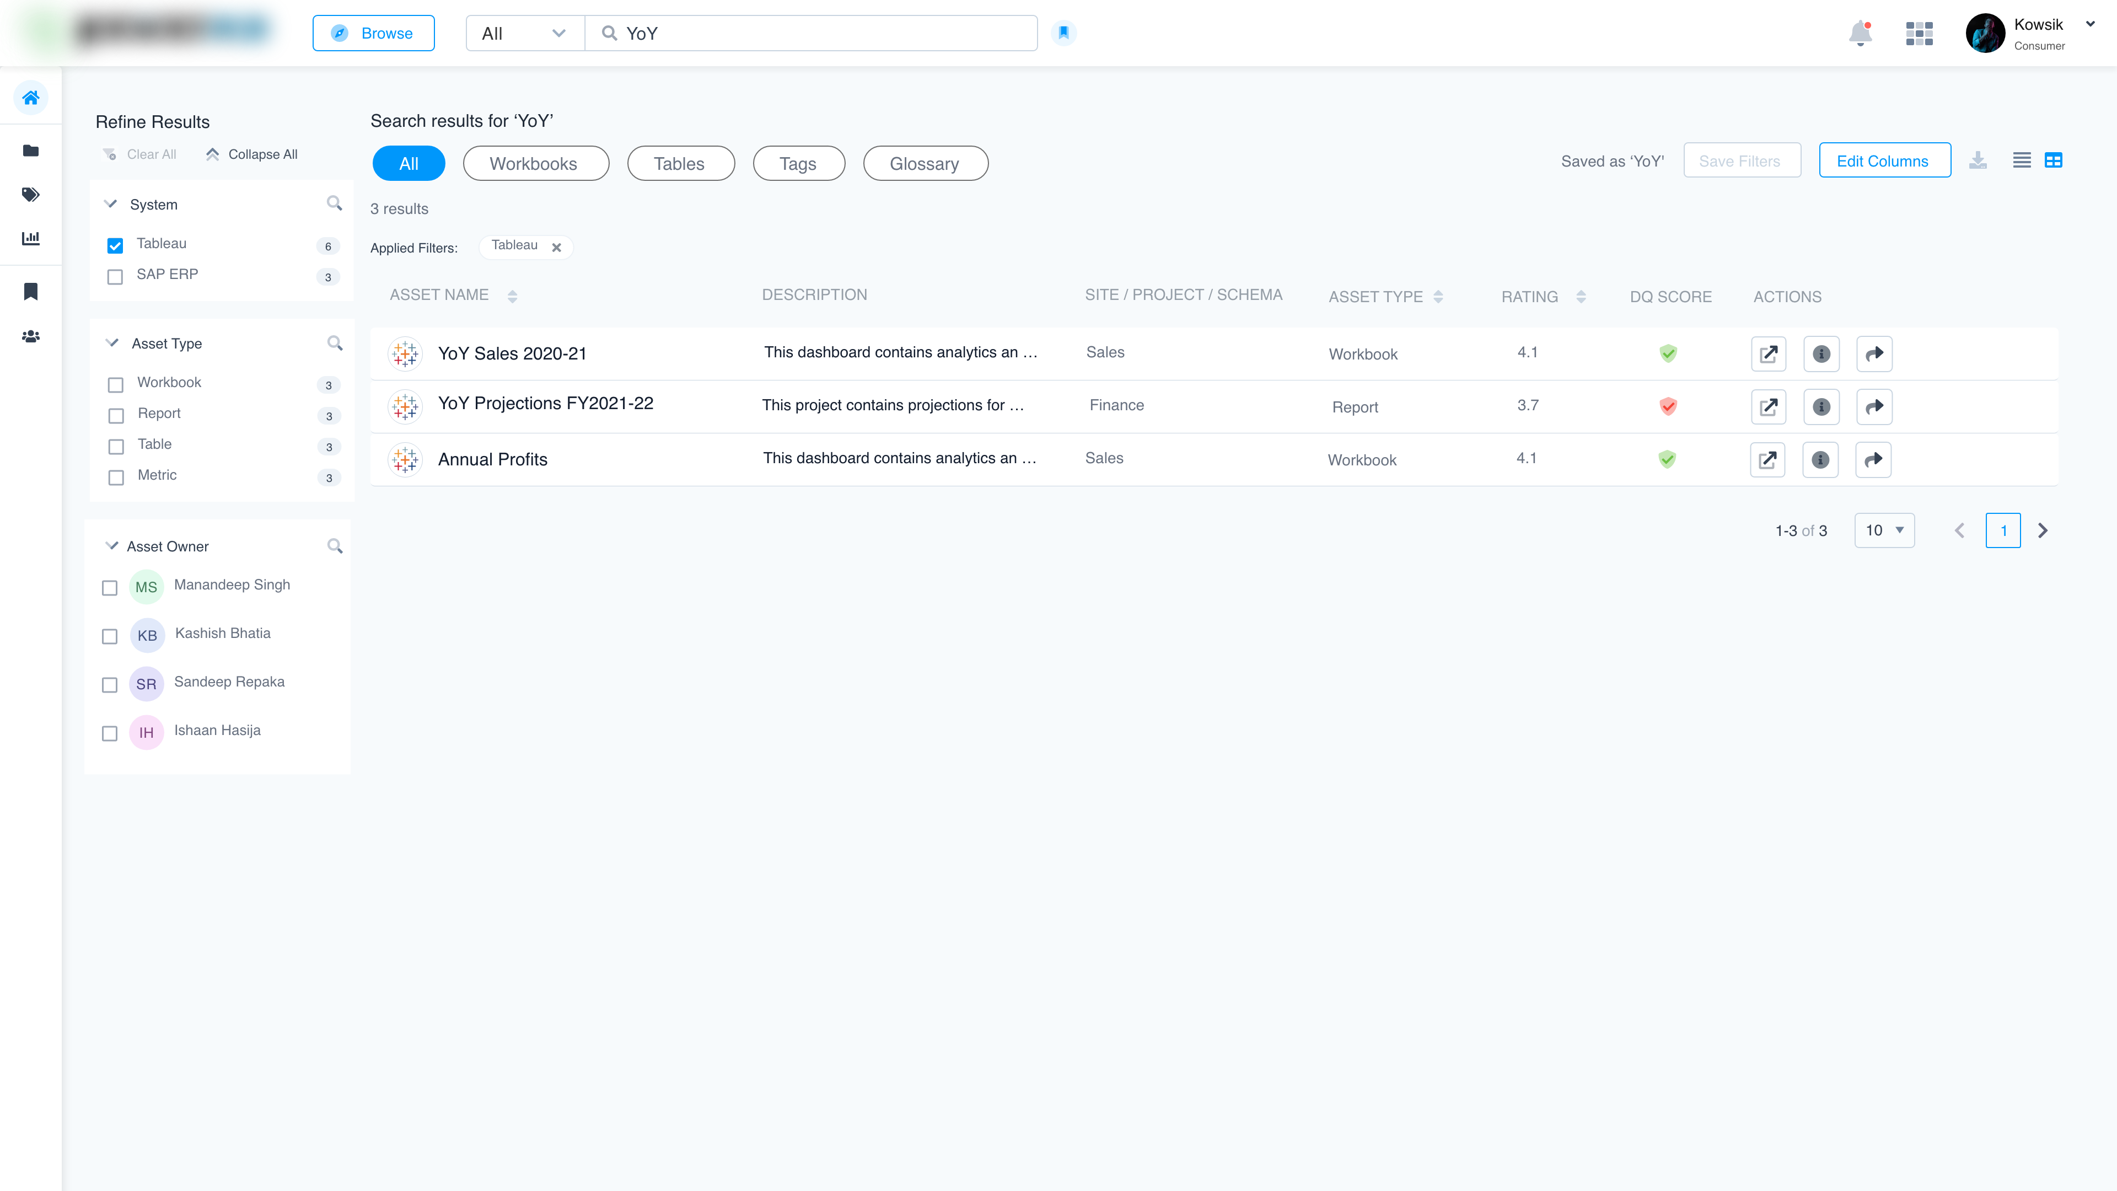Uncheck the Tableau system filter
The image size is (2117, 1191).
click(115, 245)
